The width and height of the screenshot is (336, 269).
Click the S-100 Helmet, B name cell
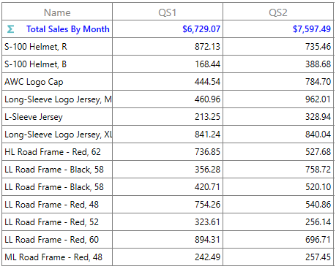pos(57,64)
